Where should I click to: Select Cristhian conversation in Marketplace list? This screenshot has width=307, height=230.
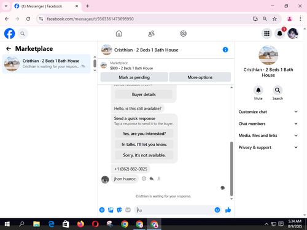pos(46,64)
